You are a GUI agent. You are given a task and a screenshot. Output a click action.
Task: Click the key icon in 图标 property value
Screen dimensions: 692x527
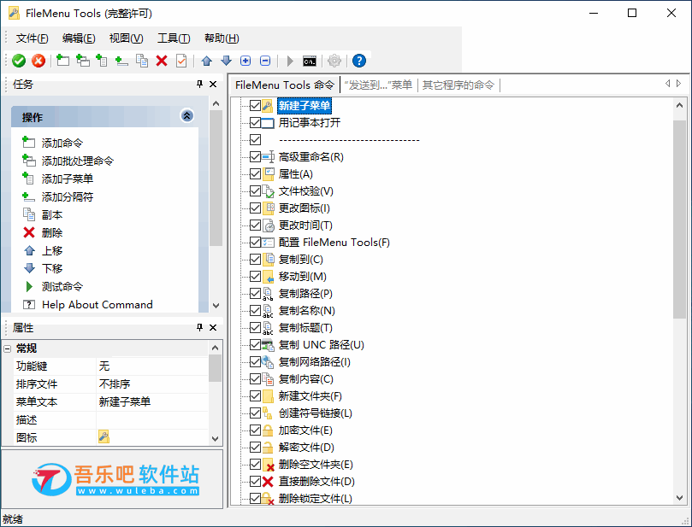(104, 437)
